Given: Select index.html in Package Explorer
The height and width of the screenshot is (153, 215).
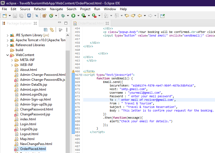Looking at the screenshot, I should click(28, 119).
